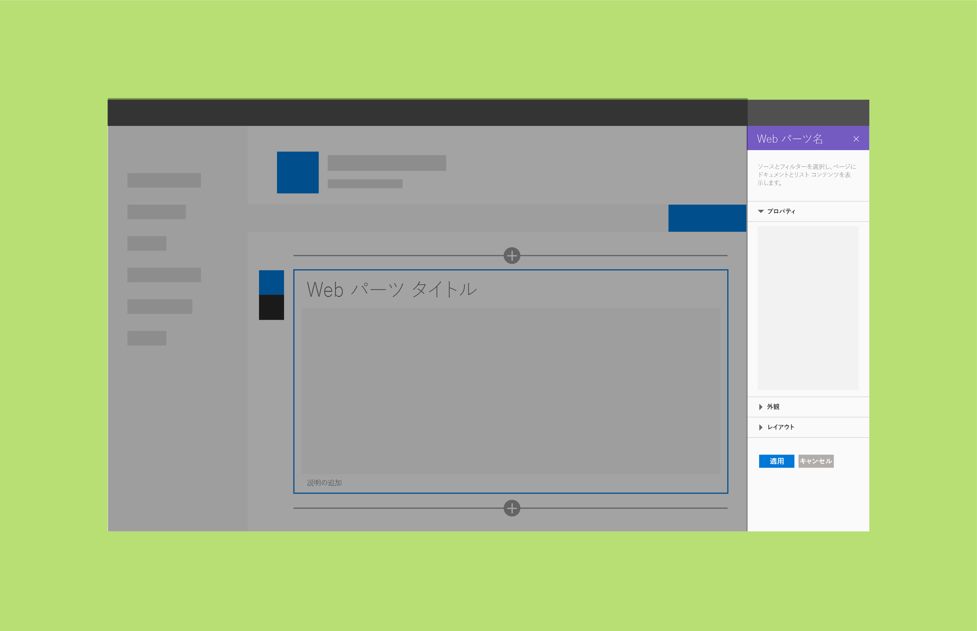Apply changes with 適用 button
Viewport: 977px width, 631px height.
776,460
